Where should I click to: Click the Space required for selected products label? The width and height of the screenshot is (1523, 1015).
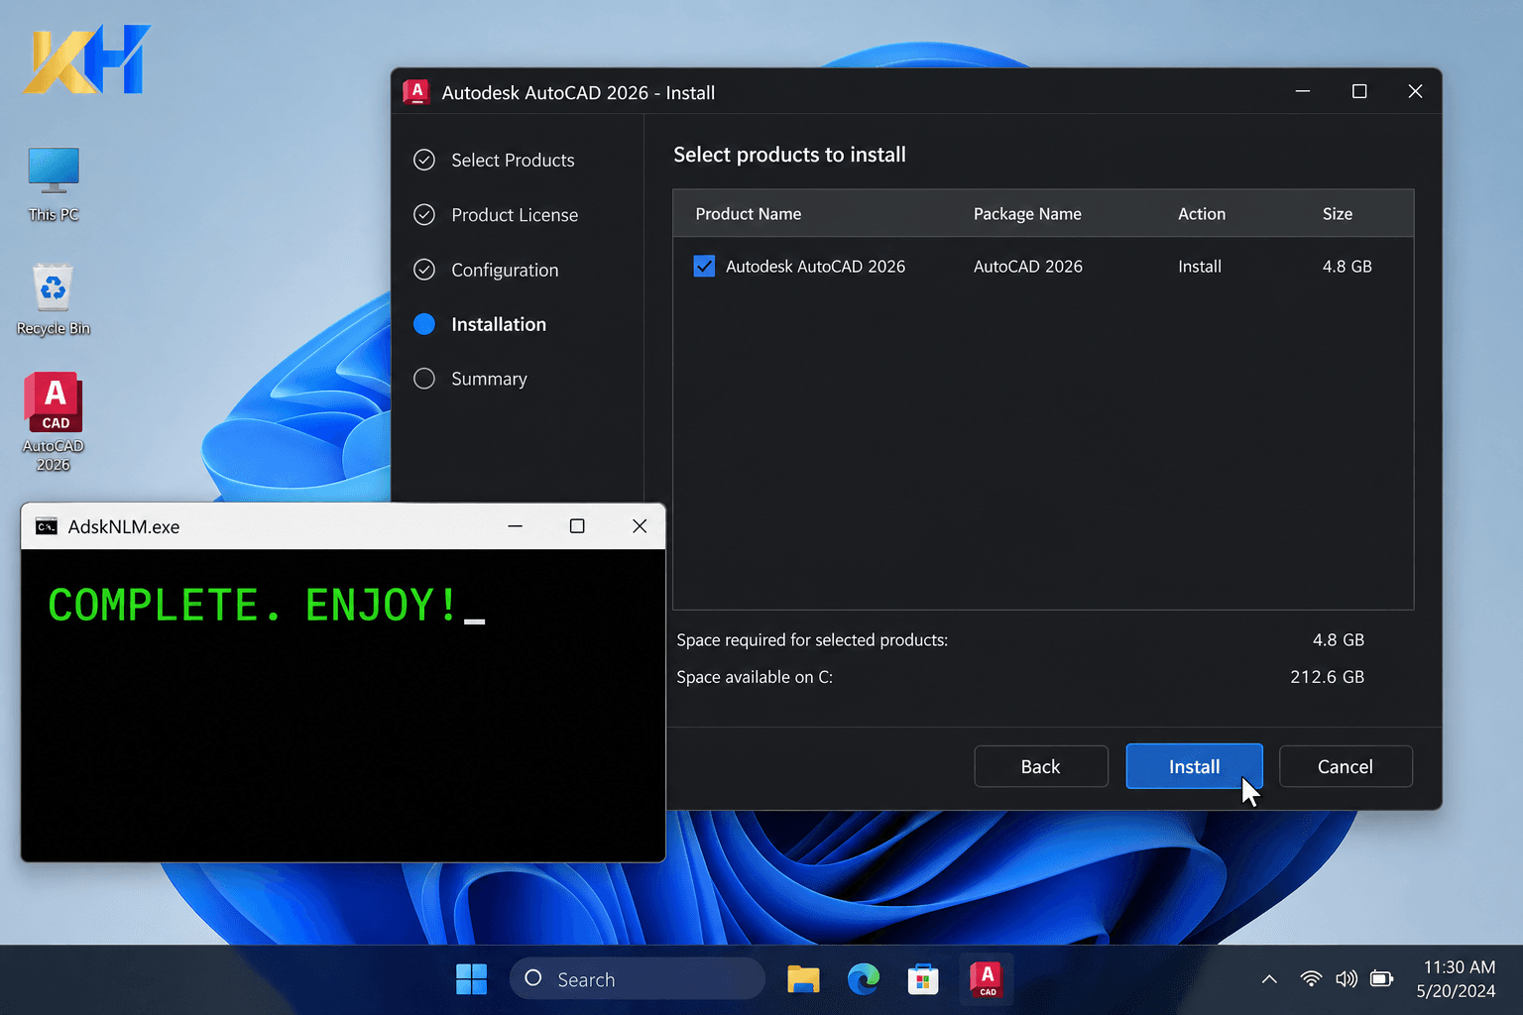812,640
